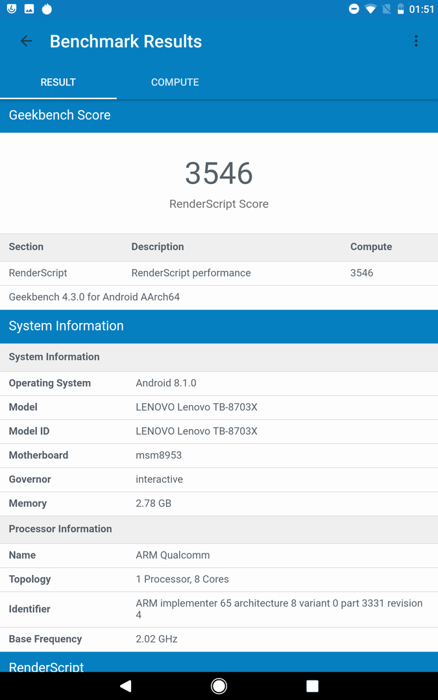Viewport: 438px width, 700px height.
Task: Tap the Description column header
Action: click(157, 247)
